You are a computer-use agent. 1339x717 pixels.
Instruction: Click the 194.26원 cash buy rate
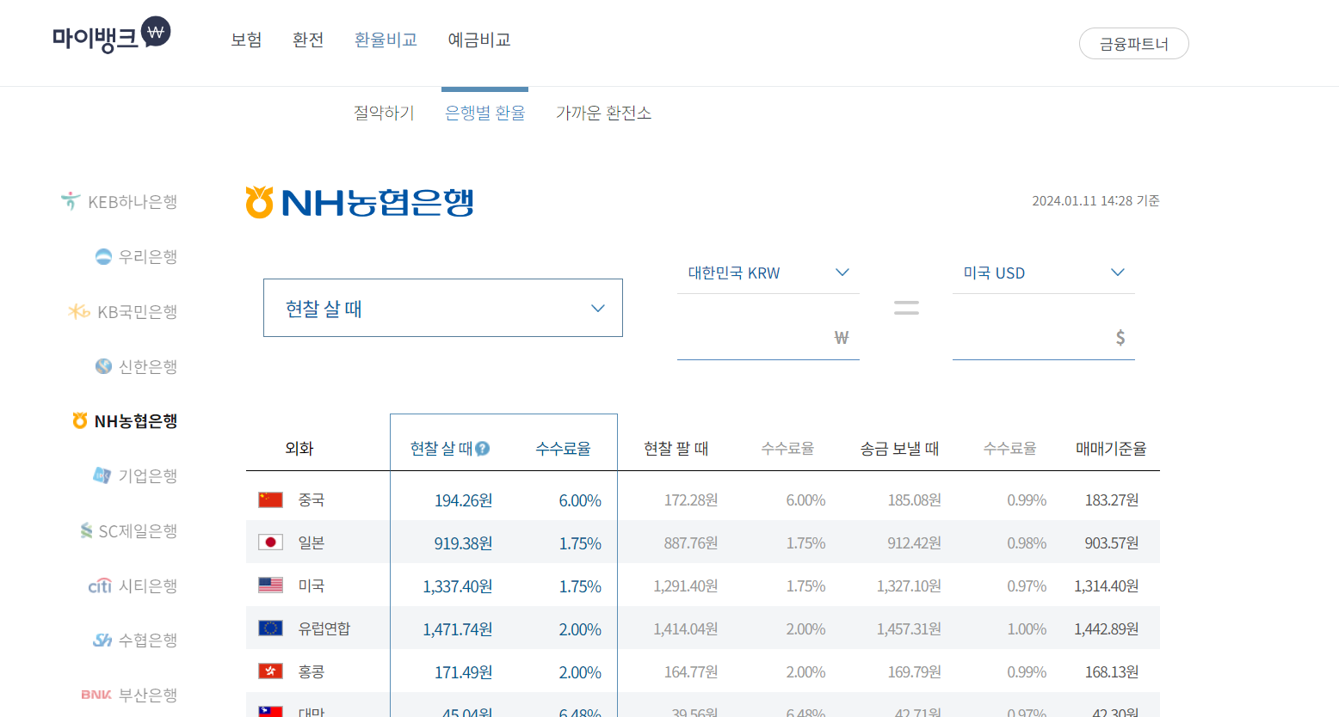[x=463, y=500]
